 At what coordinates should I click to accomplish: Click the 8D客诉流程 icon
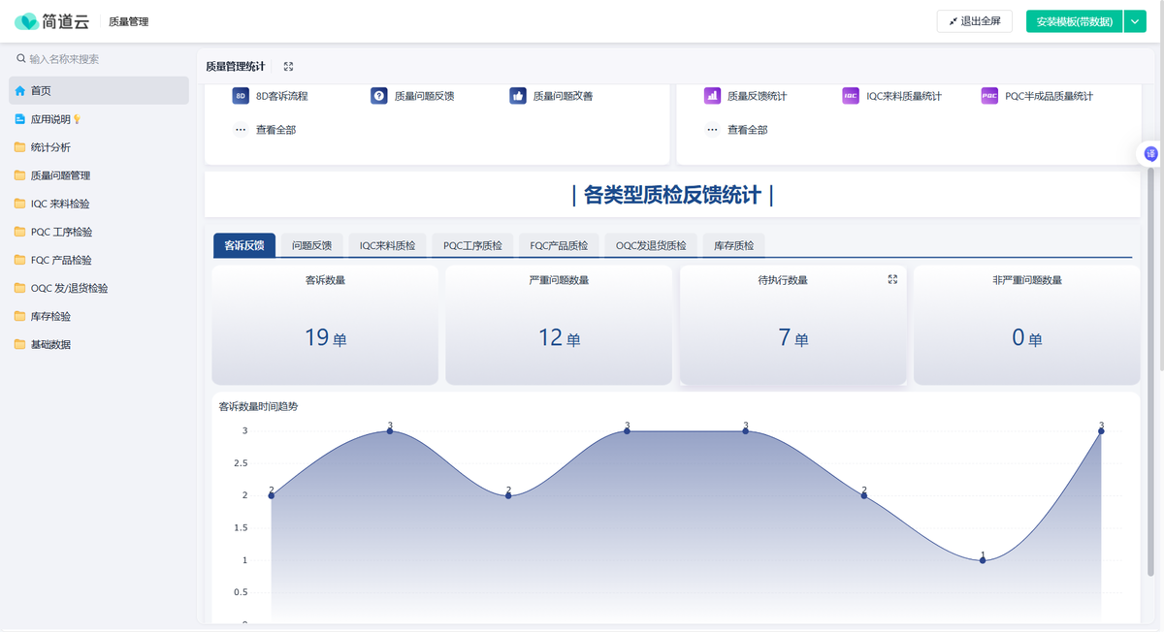tap(241, 96)
